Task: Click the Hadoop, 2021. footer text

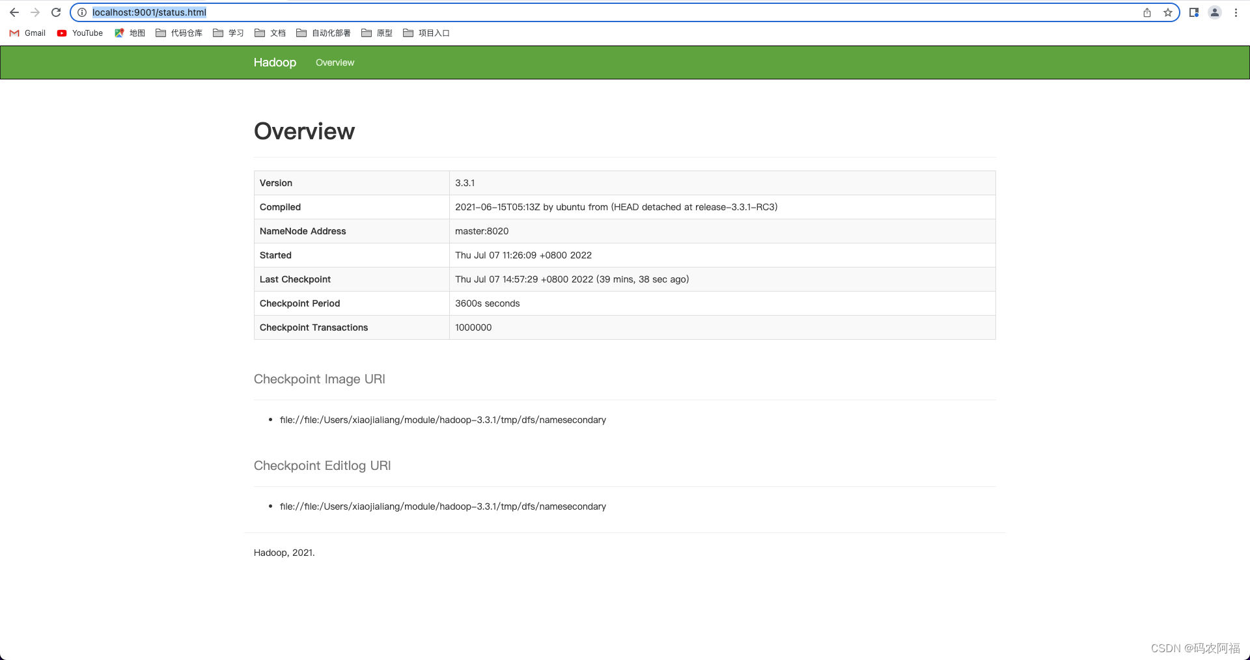Action: tap(284, 553)
